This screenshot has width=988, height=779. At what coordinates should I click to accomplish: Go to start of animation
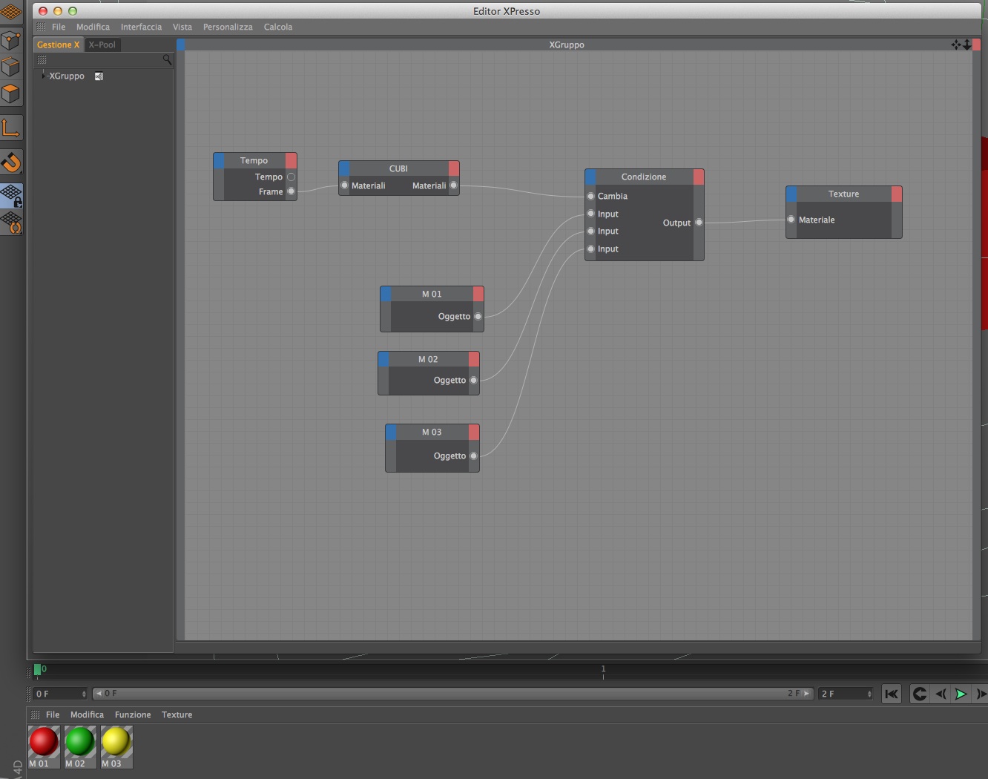[892, 694]
